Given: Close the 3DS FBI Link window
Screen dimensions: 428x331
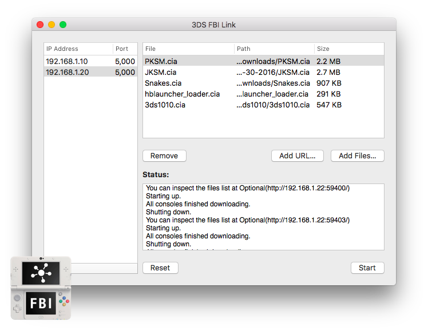Looking at the screenshot, I should click(x=40, y=25).
